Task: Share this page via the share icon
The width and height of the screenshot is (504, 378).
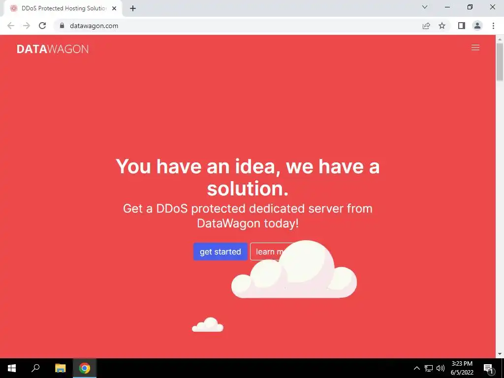Action: (x=426, y=26)
